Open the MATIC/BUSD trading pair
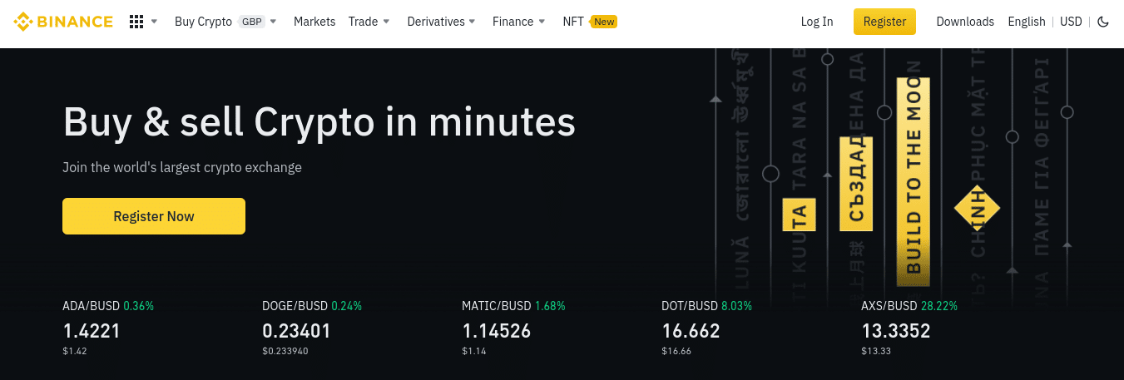This screenshot has width=1124, height=380. click(x=497, y=306)
